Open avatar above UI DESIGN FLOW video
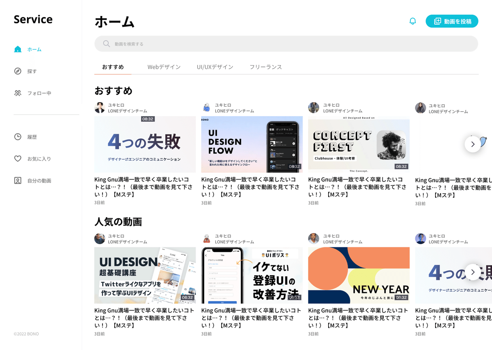The height and width of the screenshot is (350, 492). (x=207, y=108)
